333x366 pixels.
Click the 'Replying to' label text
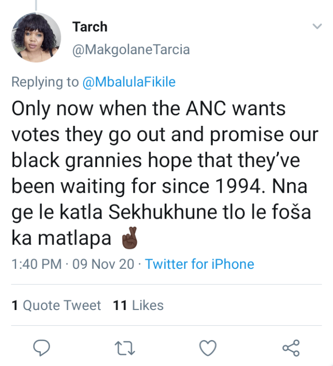[x=45, y=82]
